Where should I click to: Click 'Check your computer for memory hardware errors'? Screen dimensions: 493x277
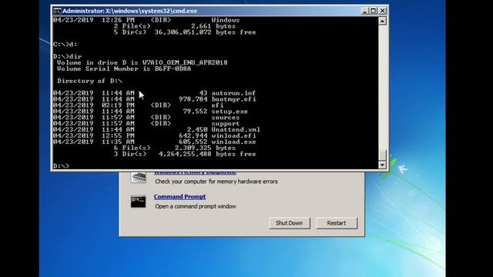pos(216,182)
